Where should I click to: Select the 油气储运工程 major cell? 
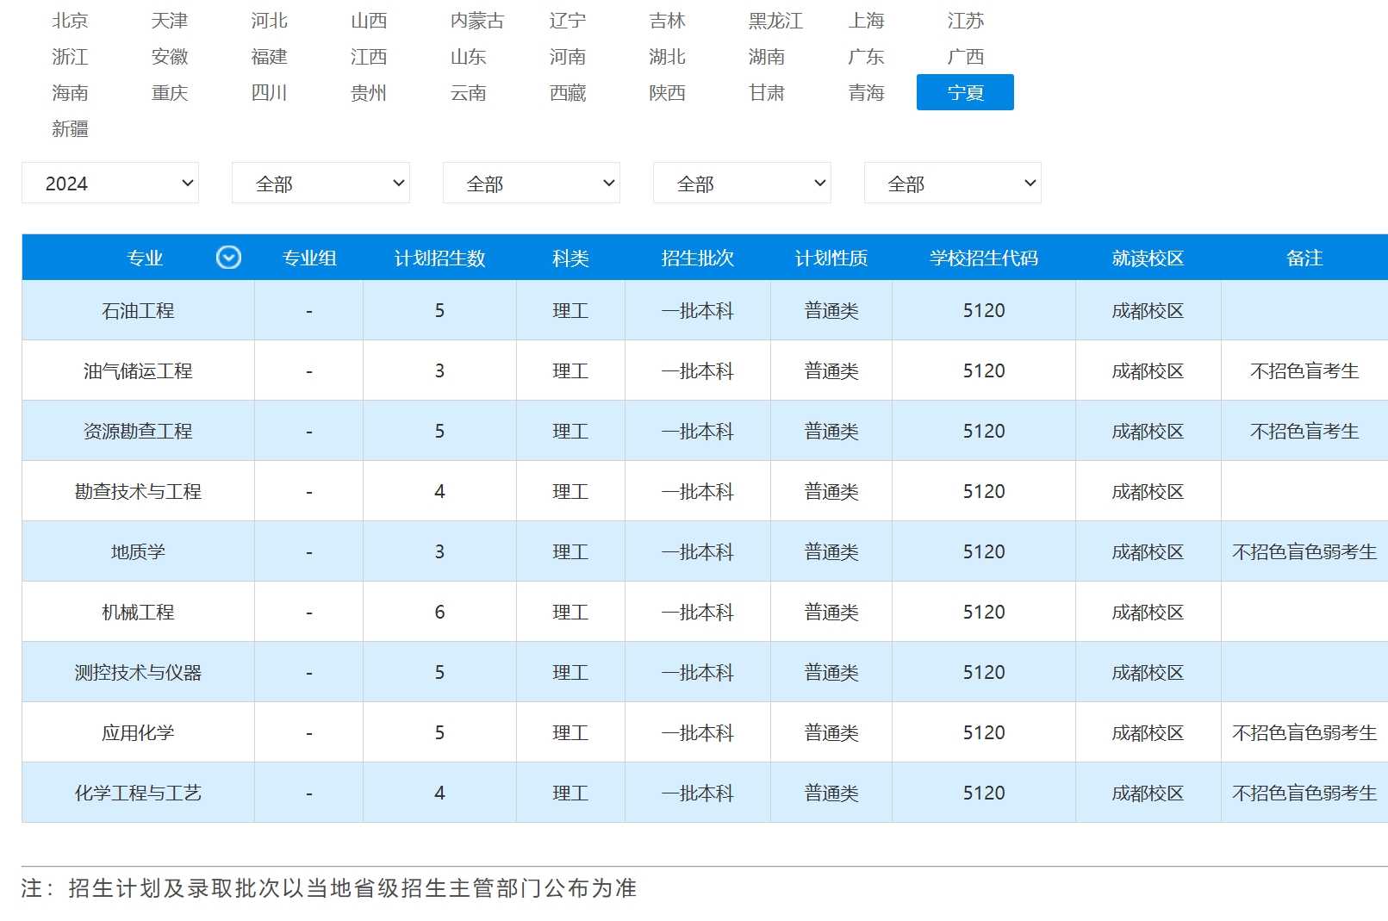coord(138,370)
